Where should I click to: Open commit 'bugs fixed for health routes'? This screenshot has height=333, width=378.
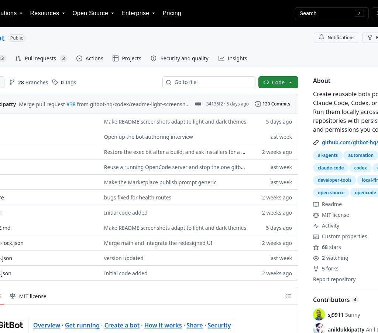(x=137, y=198)
